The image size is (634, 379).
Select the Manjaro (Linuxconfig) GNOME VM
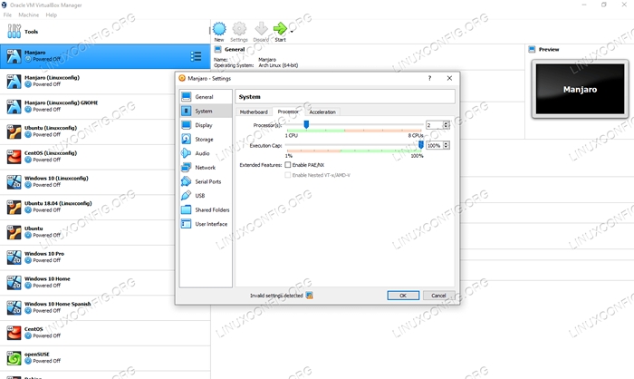click(x=105, y=106)
